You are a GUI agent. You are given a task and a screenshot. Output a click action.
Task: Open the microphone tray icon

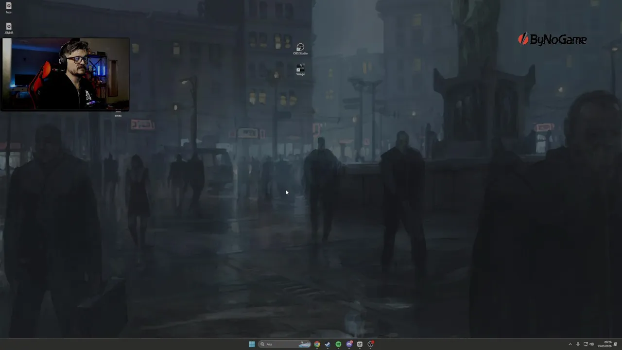click(578, 344)
